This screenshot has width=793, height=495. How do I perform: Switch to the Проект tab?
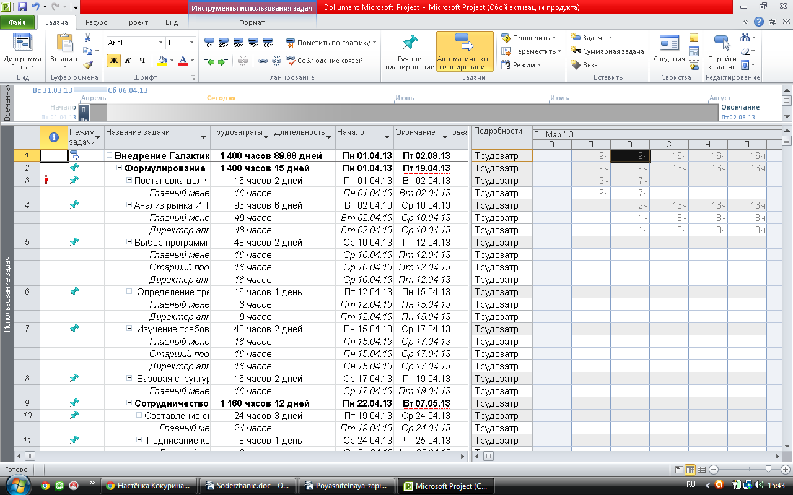pyautogui.click(x=136, y=22)
